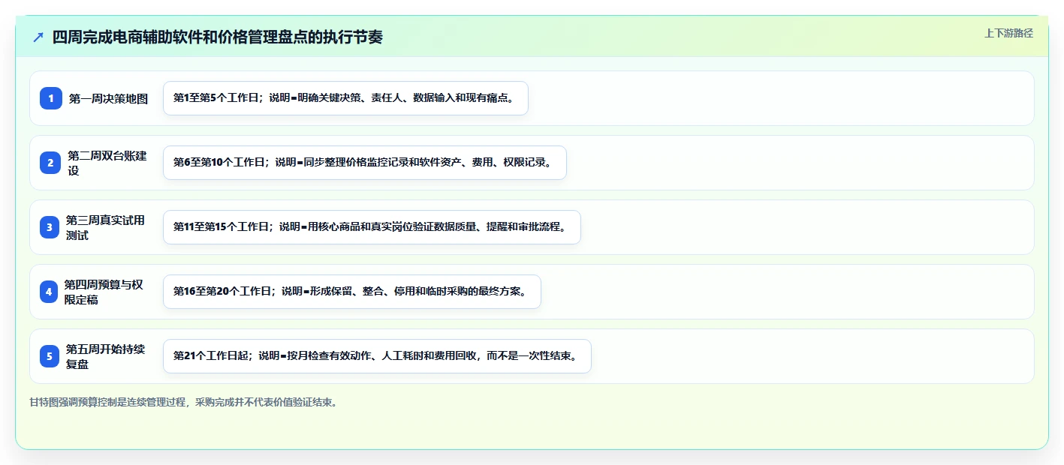Click the arrow icon beside the header title
1064x465 pixels.
tap(38, 37)
